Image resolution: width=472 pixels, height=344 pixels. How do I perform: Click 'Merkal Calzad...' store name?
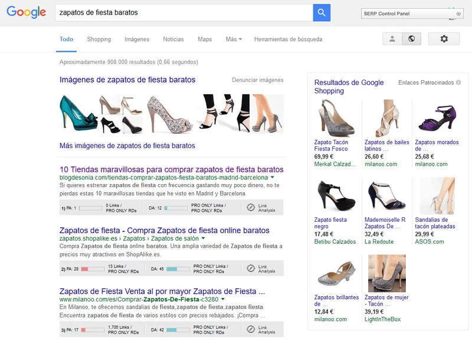click(x=335, y=164)
